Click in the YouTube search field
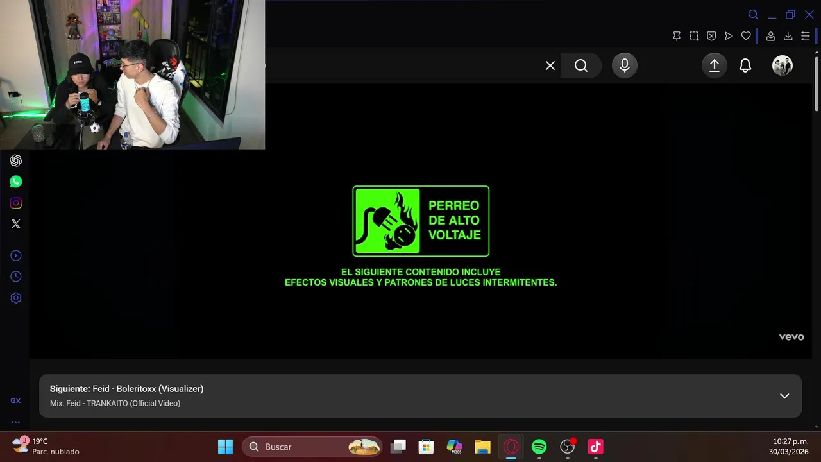 point(403,65)
